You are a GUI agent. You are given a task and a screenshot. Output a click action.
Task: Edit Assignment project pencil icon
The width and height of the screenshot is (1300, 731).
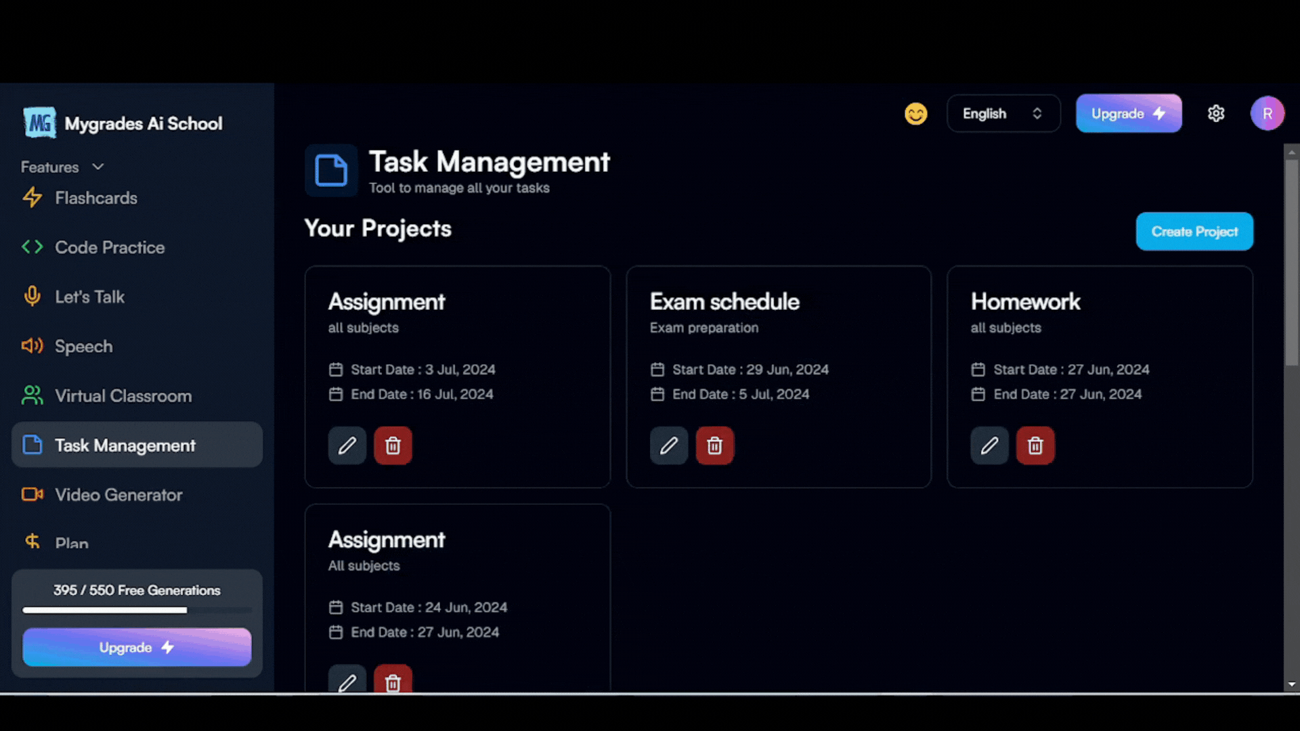point(347,445)
